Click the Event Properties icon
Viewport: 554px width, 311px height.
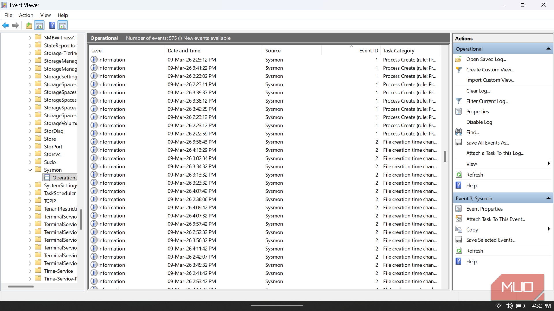[458, 209]
